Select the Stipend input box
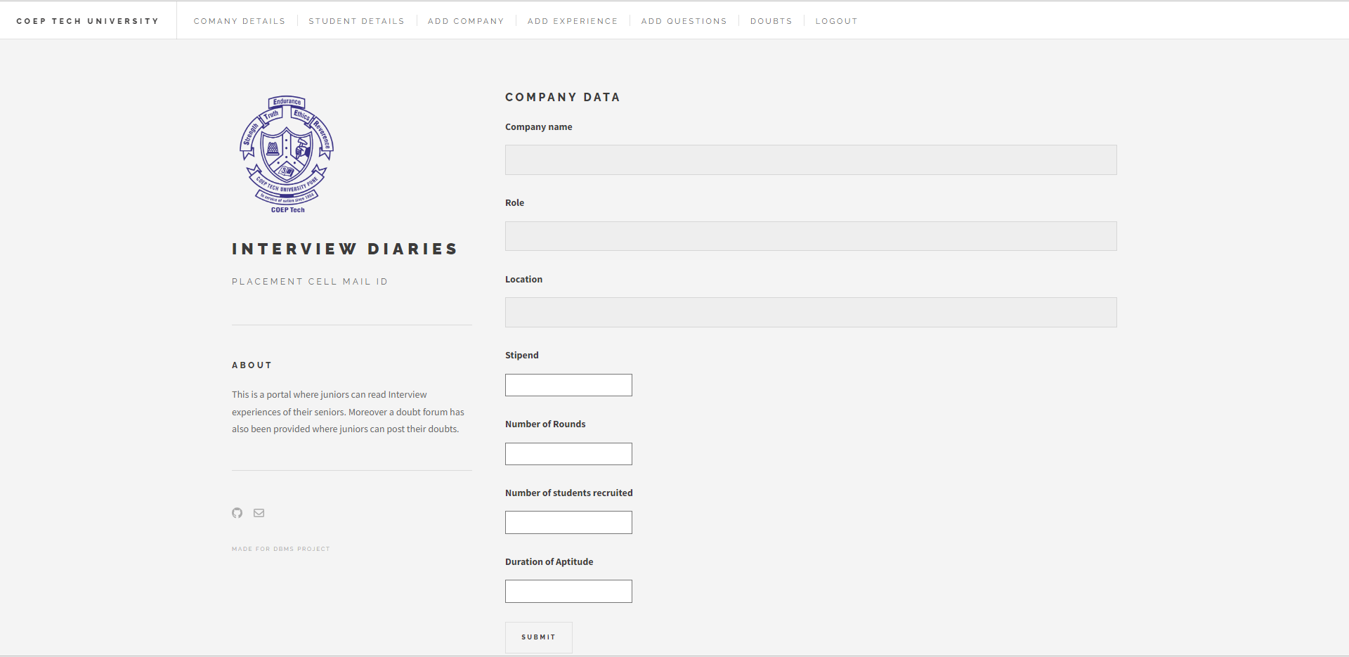 point(568,385)
